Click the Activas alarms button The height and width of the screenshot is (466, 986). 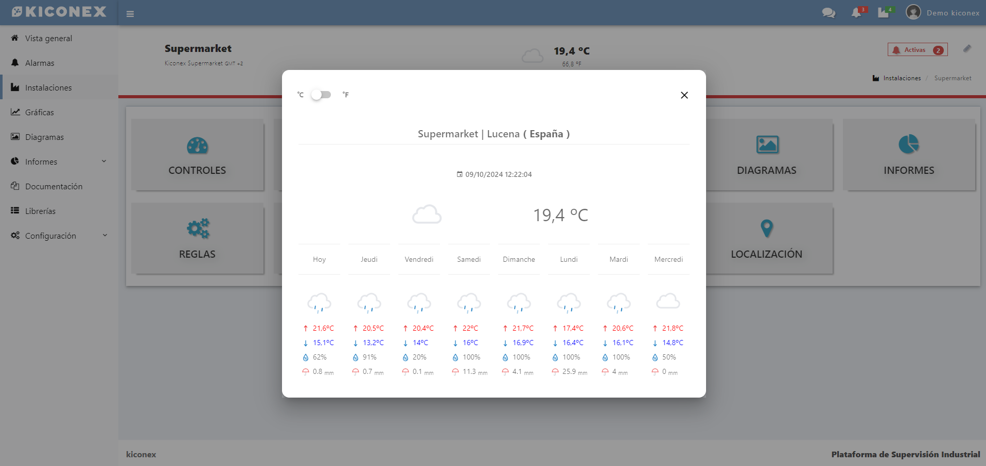click(917, 50)
